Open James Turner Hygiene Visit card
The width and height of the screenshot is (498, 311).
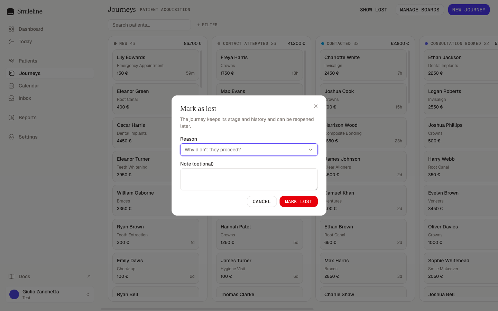pyautogui.click(x=259, y=268)
